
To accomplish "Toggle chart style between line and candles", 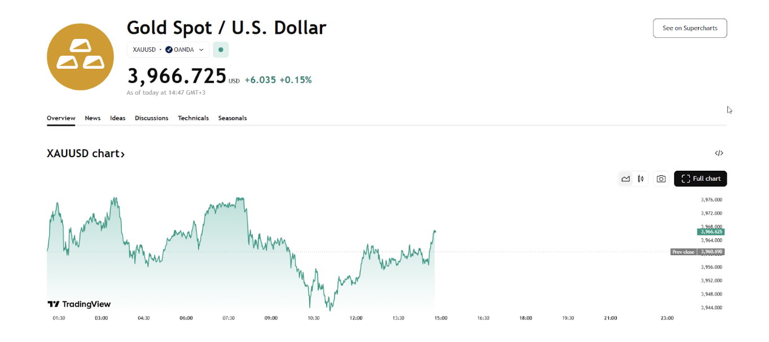I will tap(641, 179).
